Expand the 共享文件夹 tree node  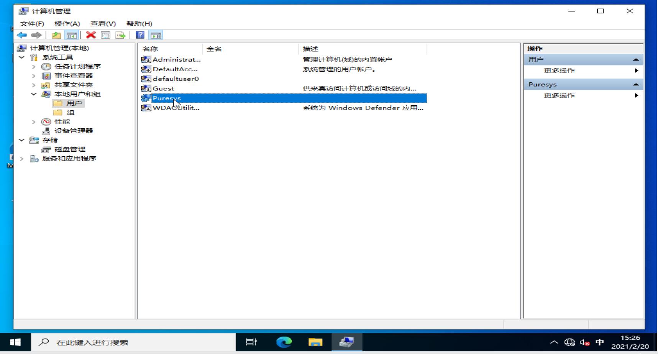click(34, 85)
